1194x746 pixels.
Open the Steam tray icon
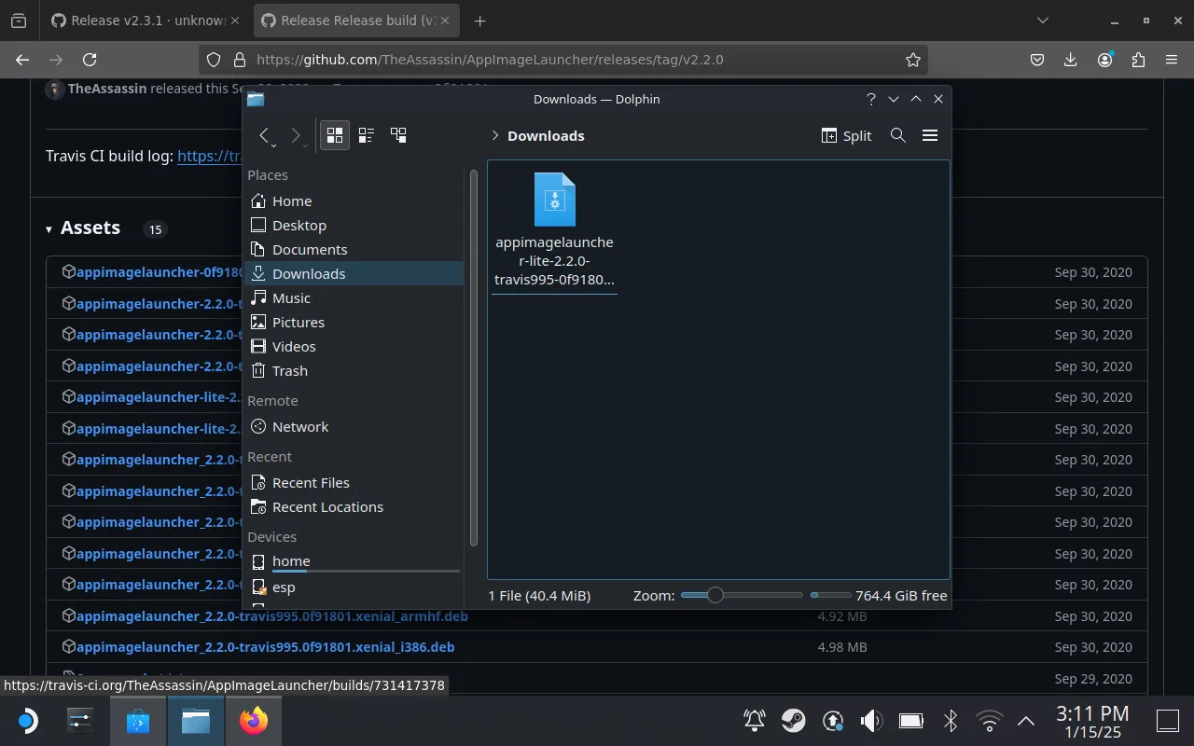point(794,720)
